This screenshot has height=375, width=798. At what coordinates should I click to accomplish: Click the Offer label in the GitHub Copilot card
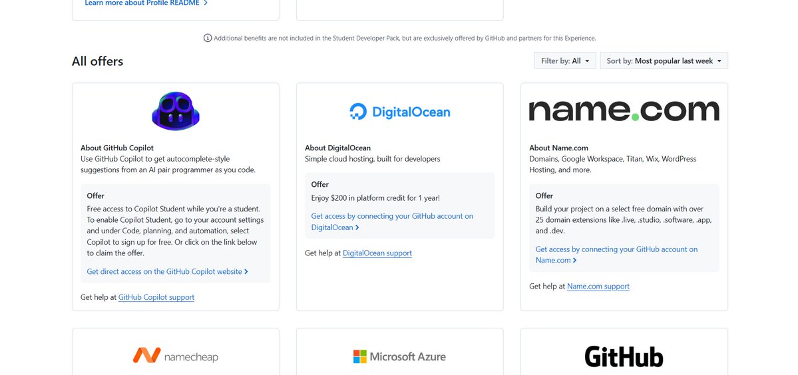(x=96, y=195)
